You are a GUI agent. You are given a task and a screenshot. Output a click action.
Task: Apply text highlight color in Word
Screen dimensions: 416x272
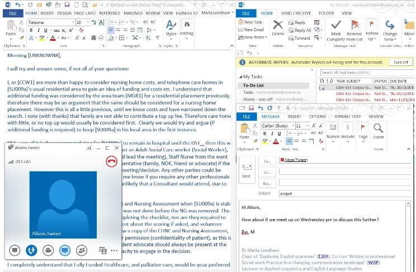(41, 38)
